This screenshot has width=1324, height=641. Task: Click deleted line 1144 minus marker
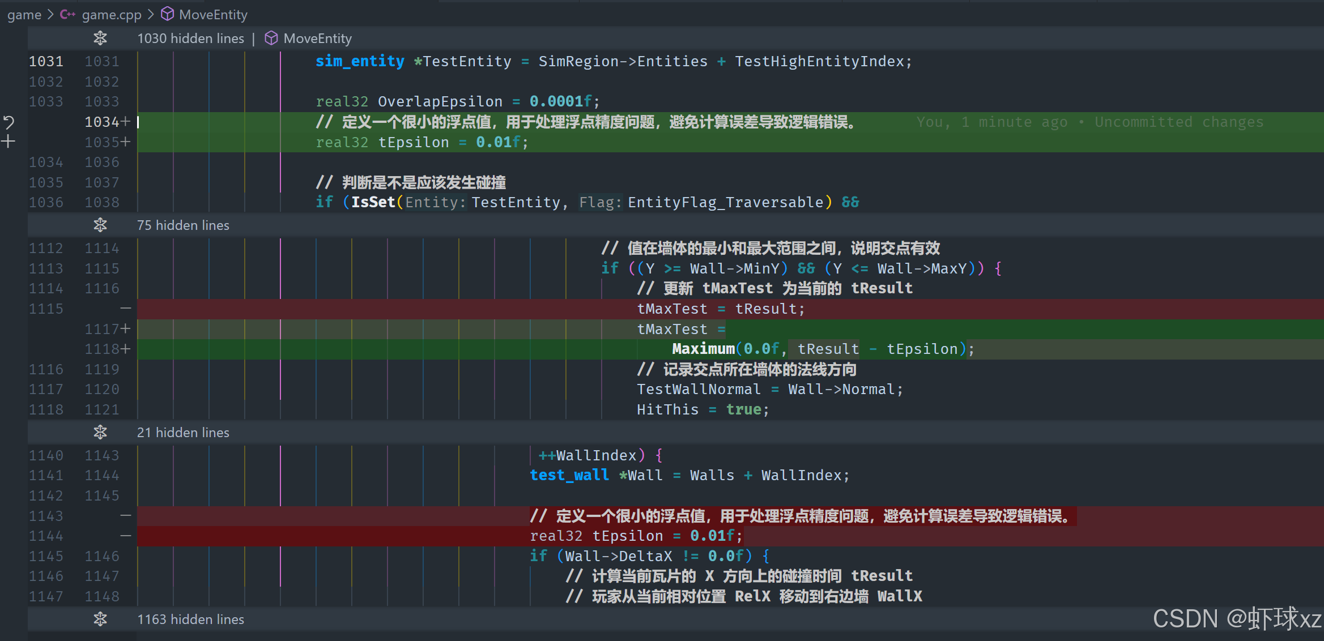[x=126, y=536]
